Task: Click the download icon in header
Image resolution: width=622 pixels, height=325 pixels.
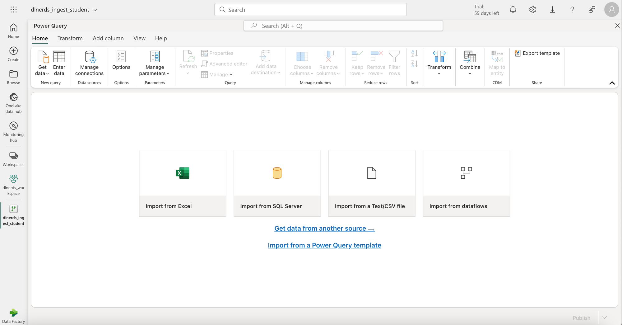Action: pyautogui.click(x=552, y=10)
